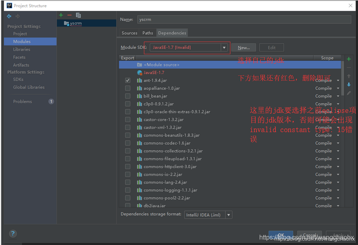Switch to the Paths tab
Image resolution: width=358 pixels, height=245 pixels.
pos(148,33)
